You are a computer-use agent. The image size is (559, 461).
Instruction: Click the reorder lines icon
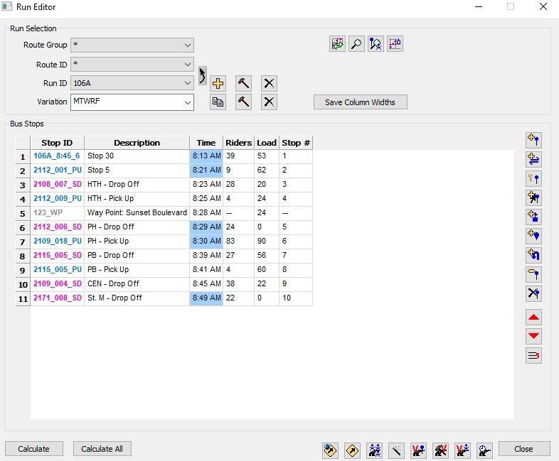click(533, 355)
